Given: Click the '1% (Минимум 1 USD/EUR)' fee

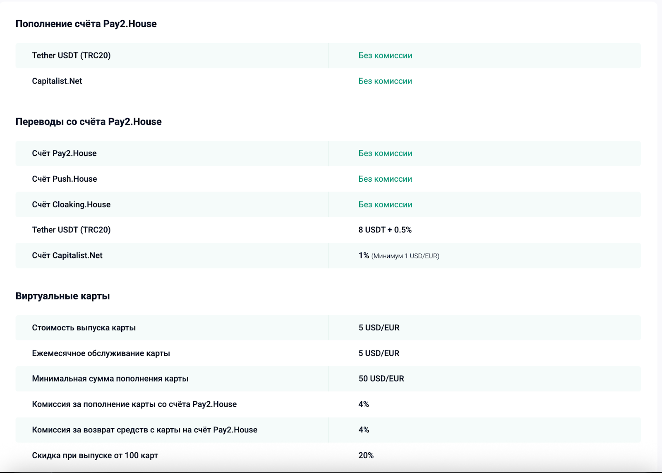Looking at the screenshot, I should (398, 256).
